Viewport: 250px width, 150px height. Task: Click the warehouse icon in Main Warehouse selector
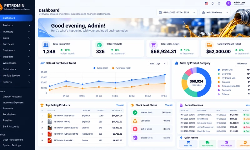[203, 12]
